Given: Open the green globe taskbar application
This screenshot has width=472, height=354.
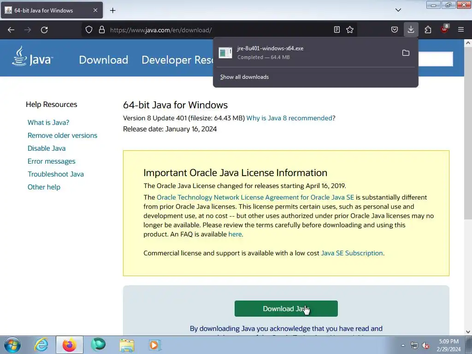Looking at the screenshot, I should coord(98,345).
